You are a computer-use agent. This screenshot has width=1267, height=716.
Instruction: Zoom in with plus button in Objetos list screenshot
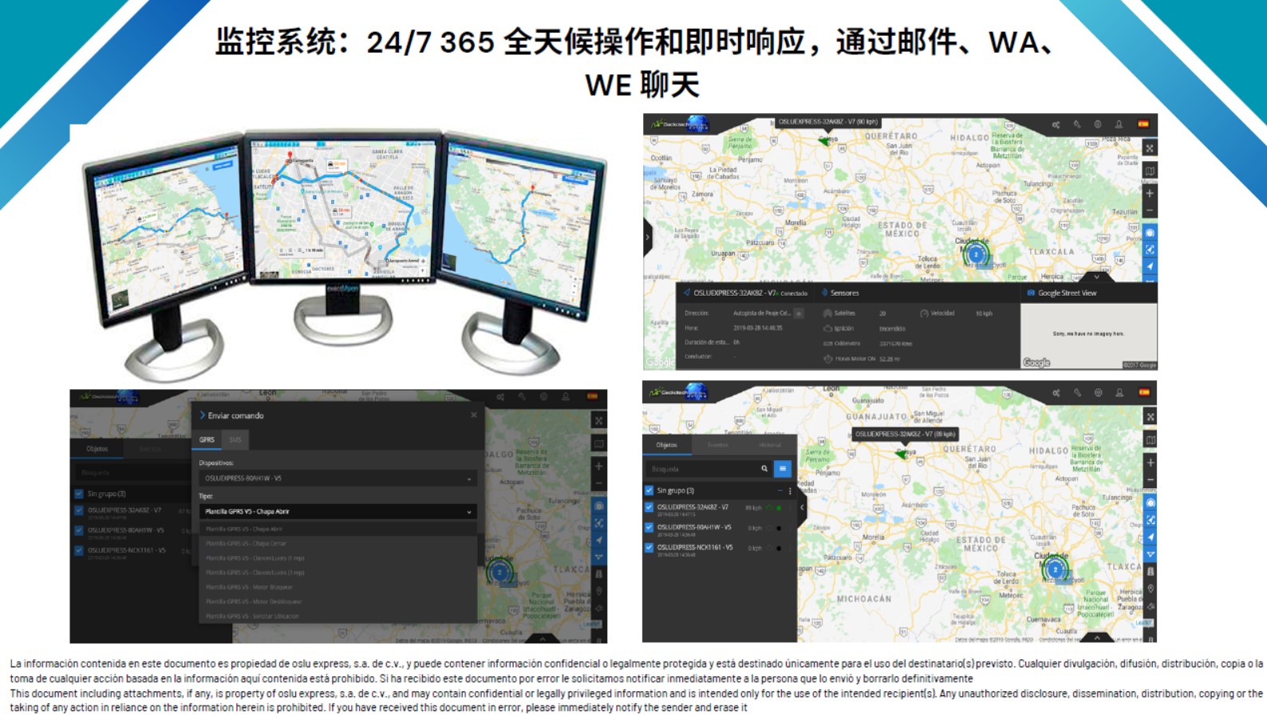pos(1151,462)
